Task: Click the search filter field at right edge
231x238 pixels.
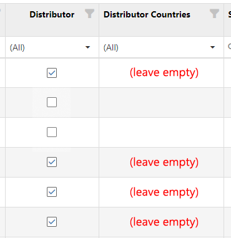Action: point(228,47)
